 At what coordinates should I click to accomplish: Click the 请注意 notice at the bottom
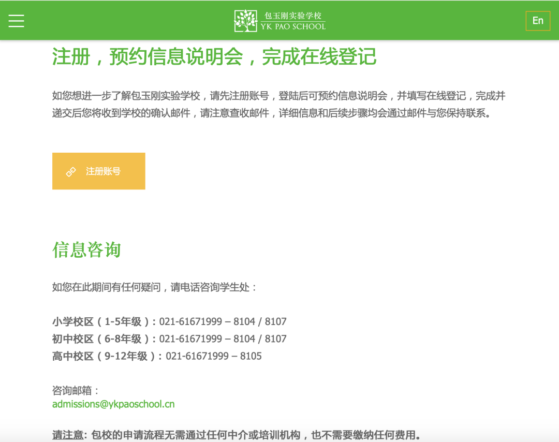tap(236, 435)
